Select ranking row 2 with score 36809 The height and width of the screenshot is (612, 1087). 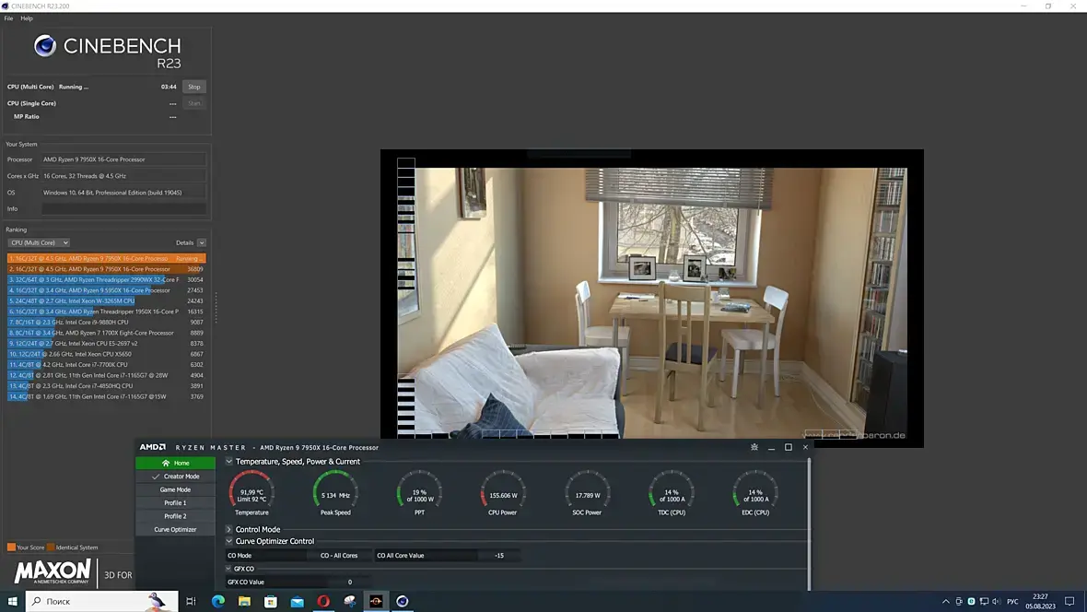coord(106,269)
